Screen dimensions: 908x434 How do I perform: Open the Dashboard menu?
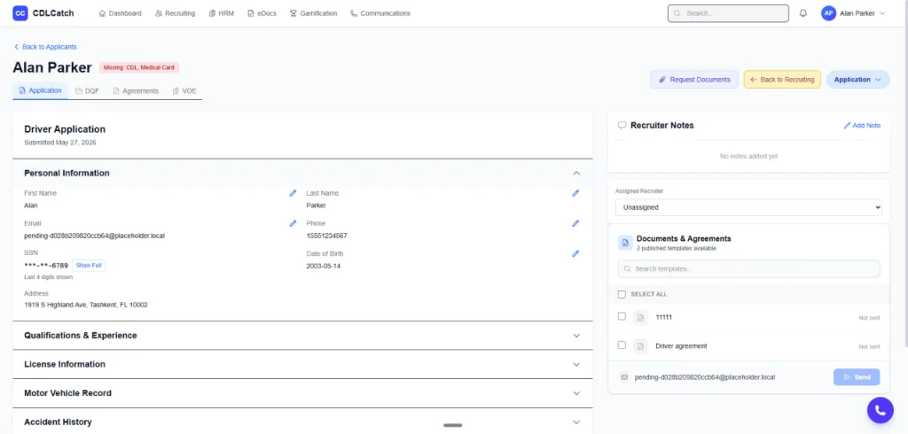point(121,13)
